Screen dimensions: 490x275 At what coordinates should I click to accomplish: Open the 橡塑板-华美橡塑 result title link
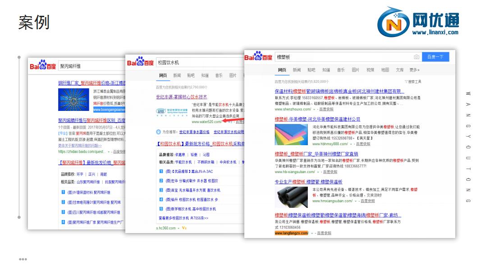317,119
